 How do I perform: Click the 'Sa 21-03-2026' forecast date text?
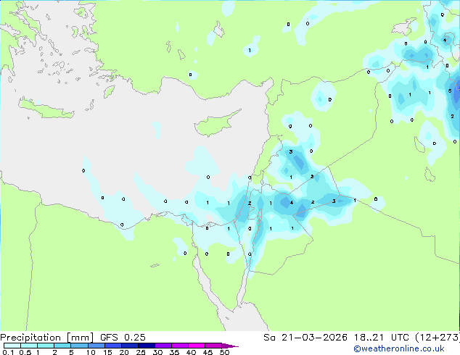click(x=305, y=338)
